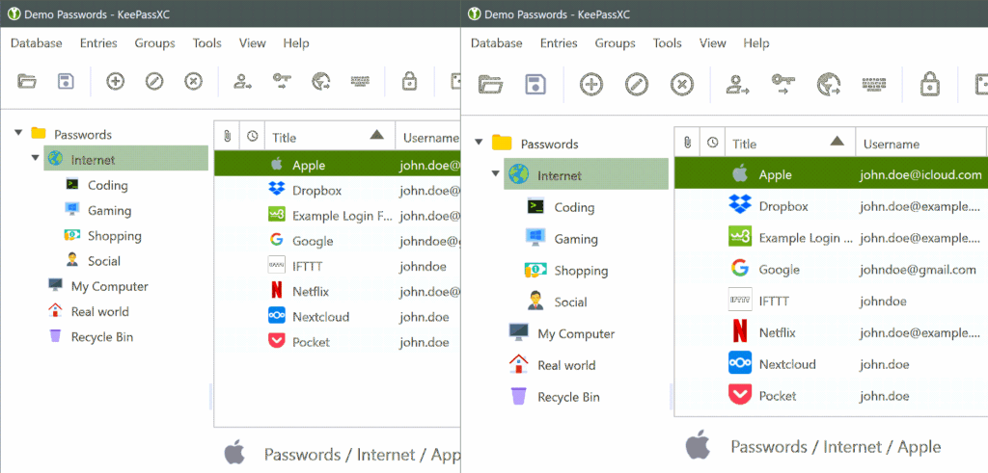Click Auto-Type keyboard icon in left window
988x473 pixels.
(360, 81)
